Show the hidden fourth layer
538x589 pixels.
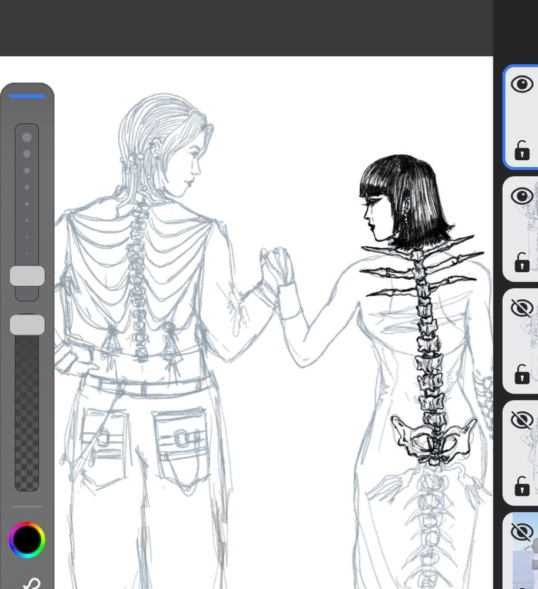click(x=522, y=419)
